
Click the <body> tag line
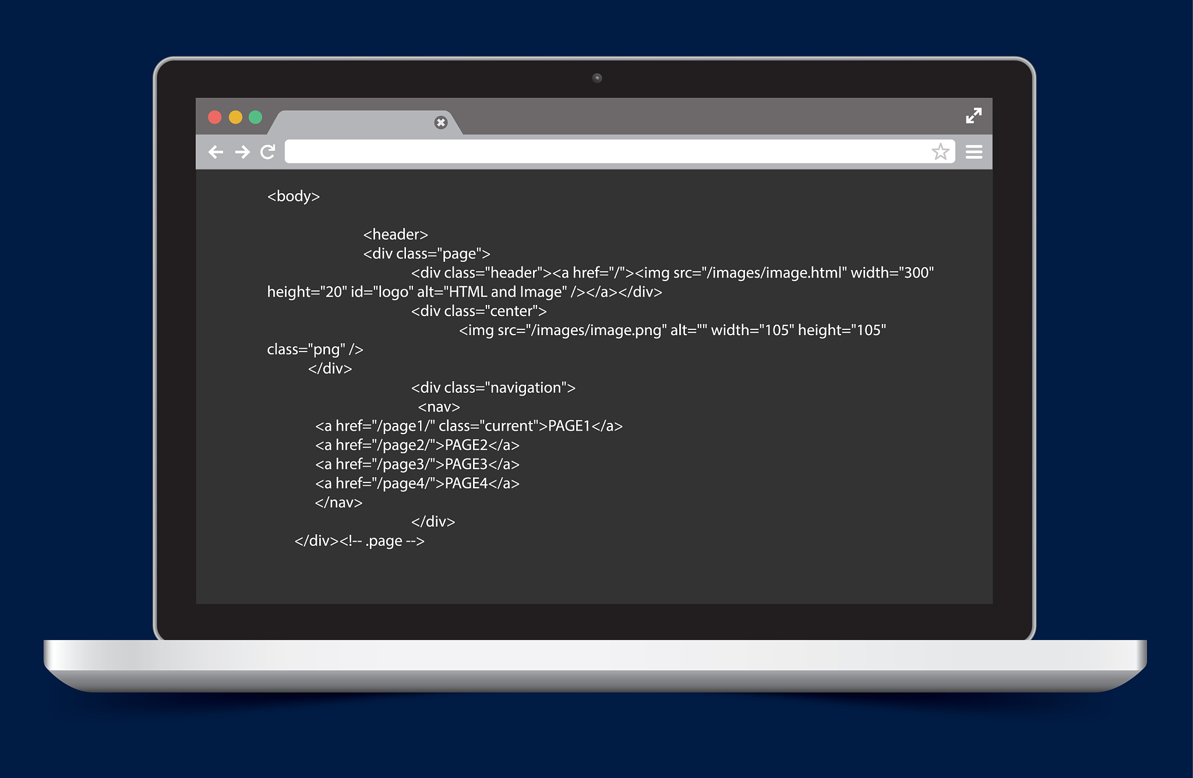294,196
